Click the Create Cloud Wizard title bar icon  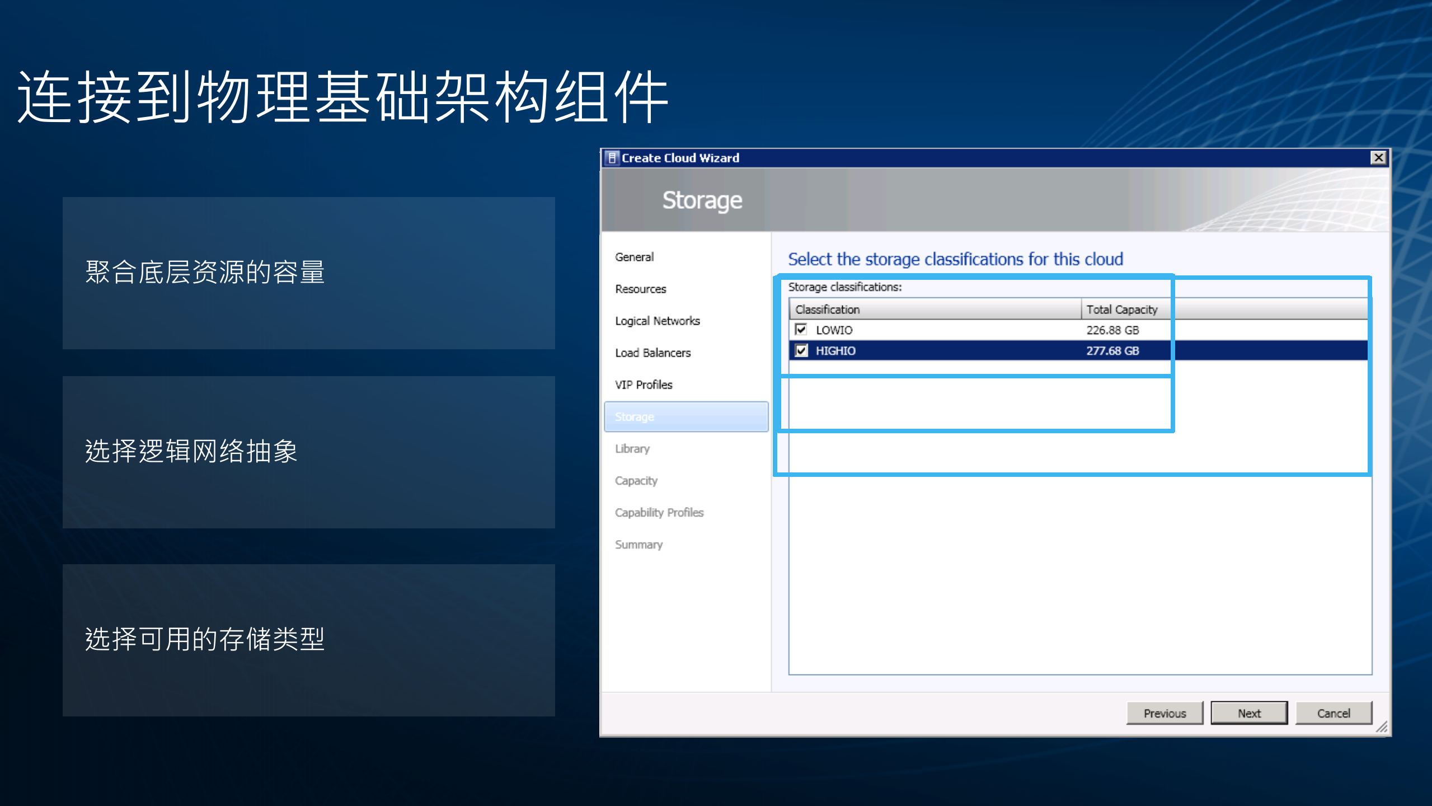[612, 157]
